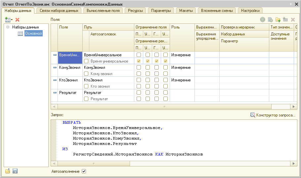Click the fields table scroll left arrow

(x=54, y=107)
